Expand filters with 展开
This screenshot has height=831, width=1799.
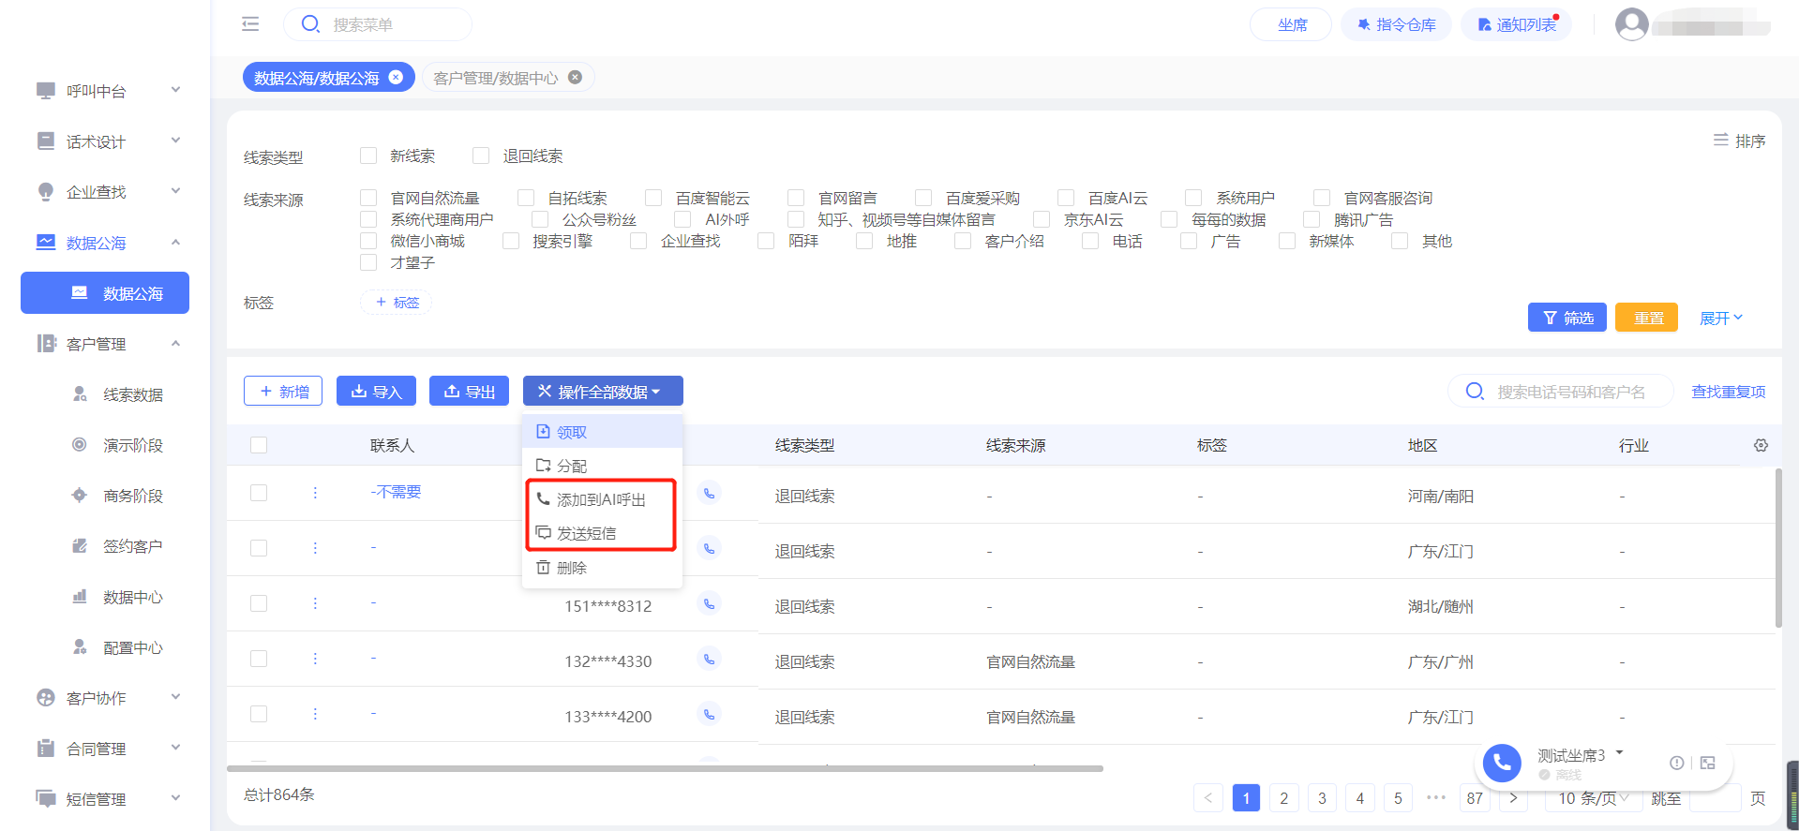(1721, 319)
